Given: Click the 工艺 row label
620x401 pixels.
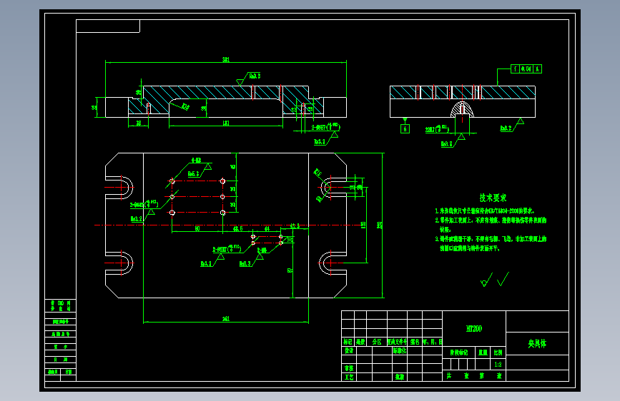Looking at the screenshot, I should point(349,377).
